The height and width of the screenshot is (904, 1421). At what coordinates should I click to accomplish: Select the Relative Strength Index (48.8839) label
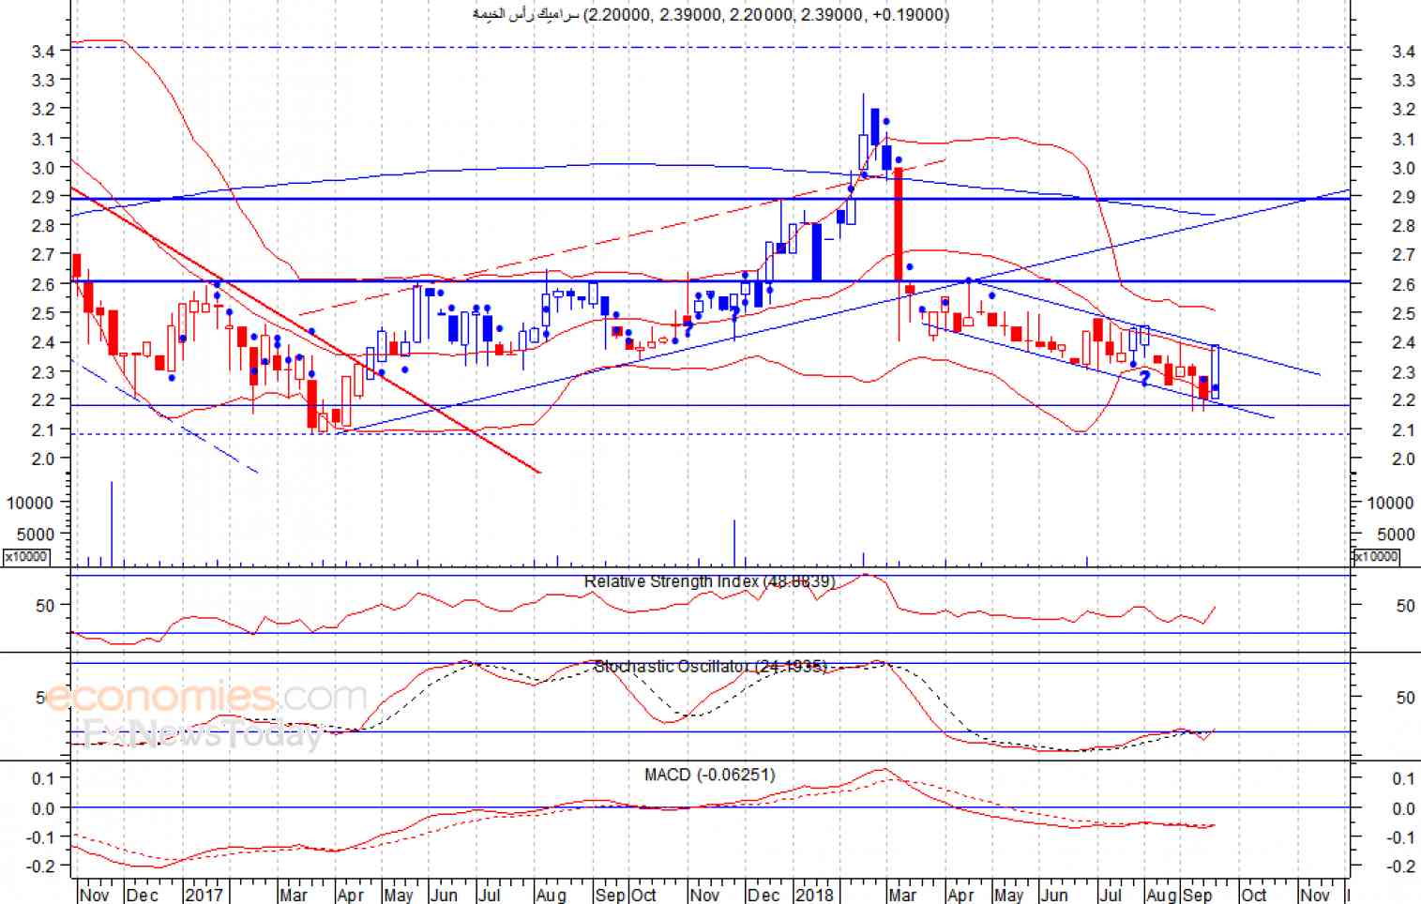709,581
